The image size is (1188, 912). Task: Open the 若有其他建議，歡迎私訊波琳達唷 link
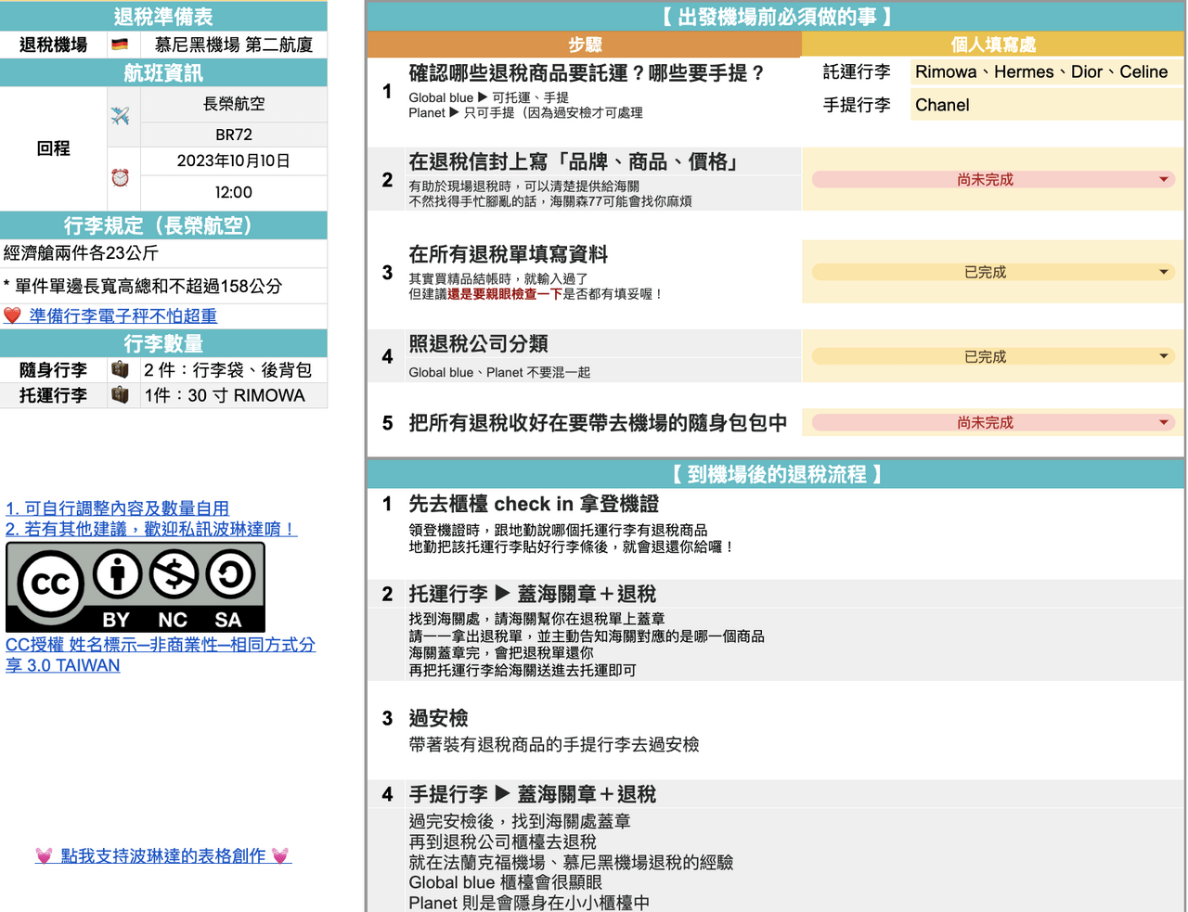tap(151, 529)
